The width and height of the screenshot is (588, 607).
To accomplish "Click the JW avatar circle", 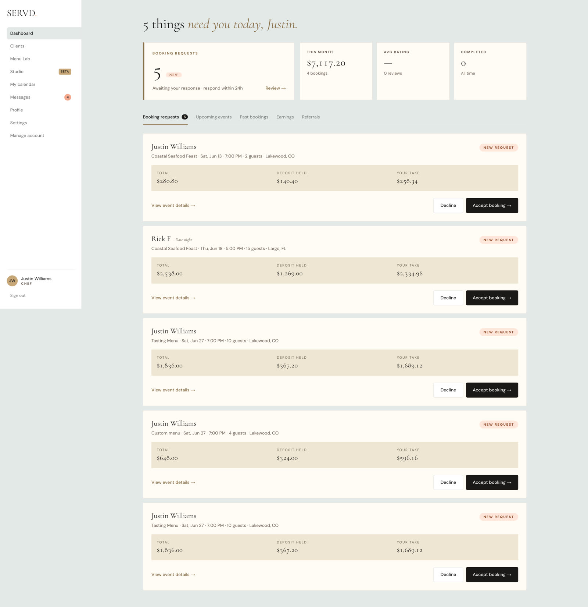I will click(12, 281).
